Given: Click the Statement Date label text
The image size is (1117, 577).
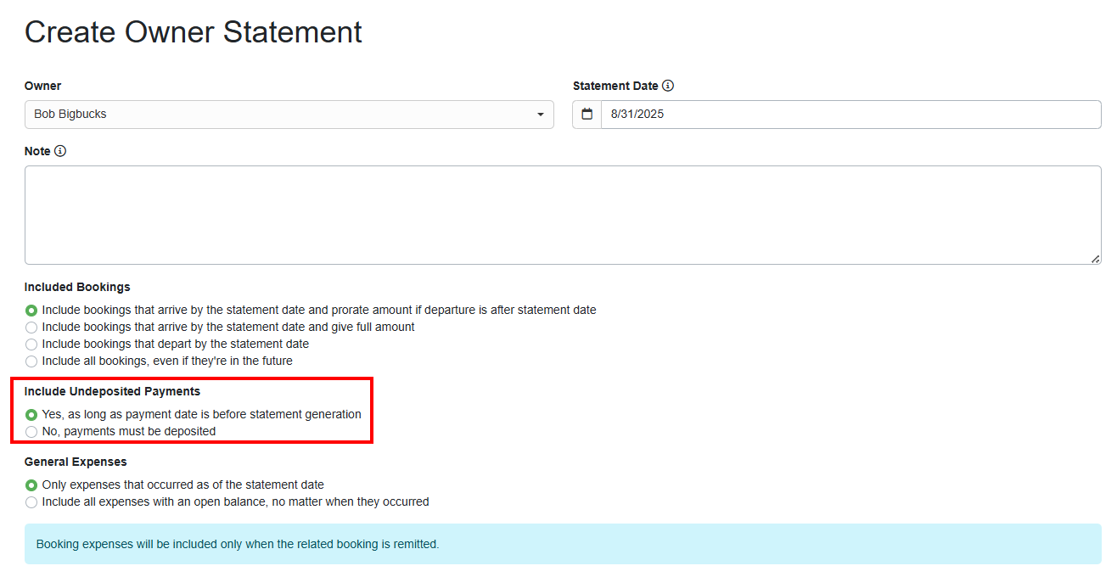Looking at the screenshot, I should [x=615, y=86].
